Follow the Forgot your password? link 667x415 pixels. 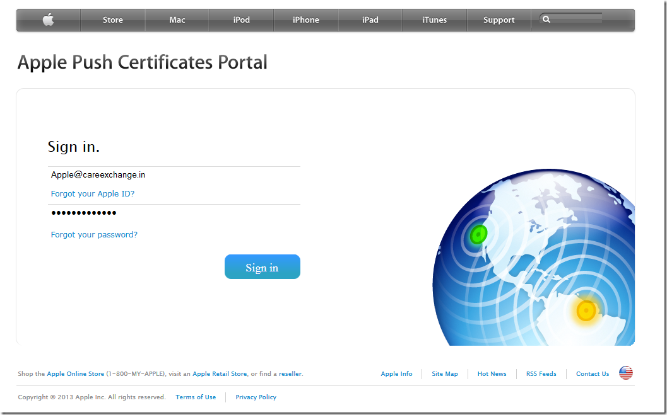94,235
